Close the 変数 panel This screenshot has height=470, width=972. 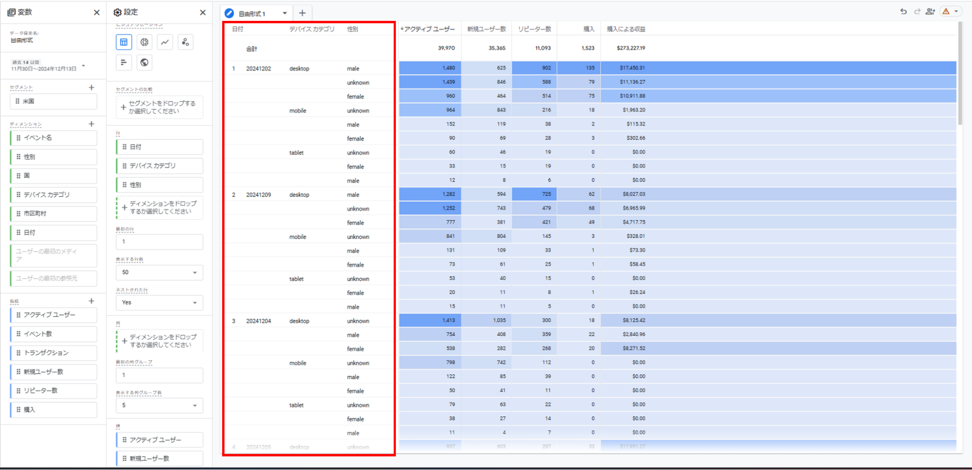pyautogui.click(x=96, y=12)
